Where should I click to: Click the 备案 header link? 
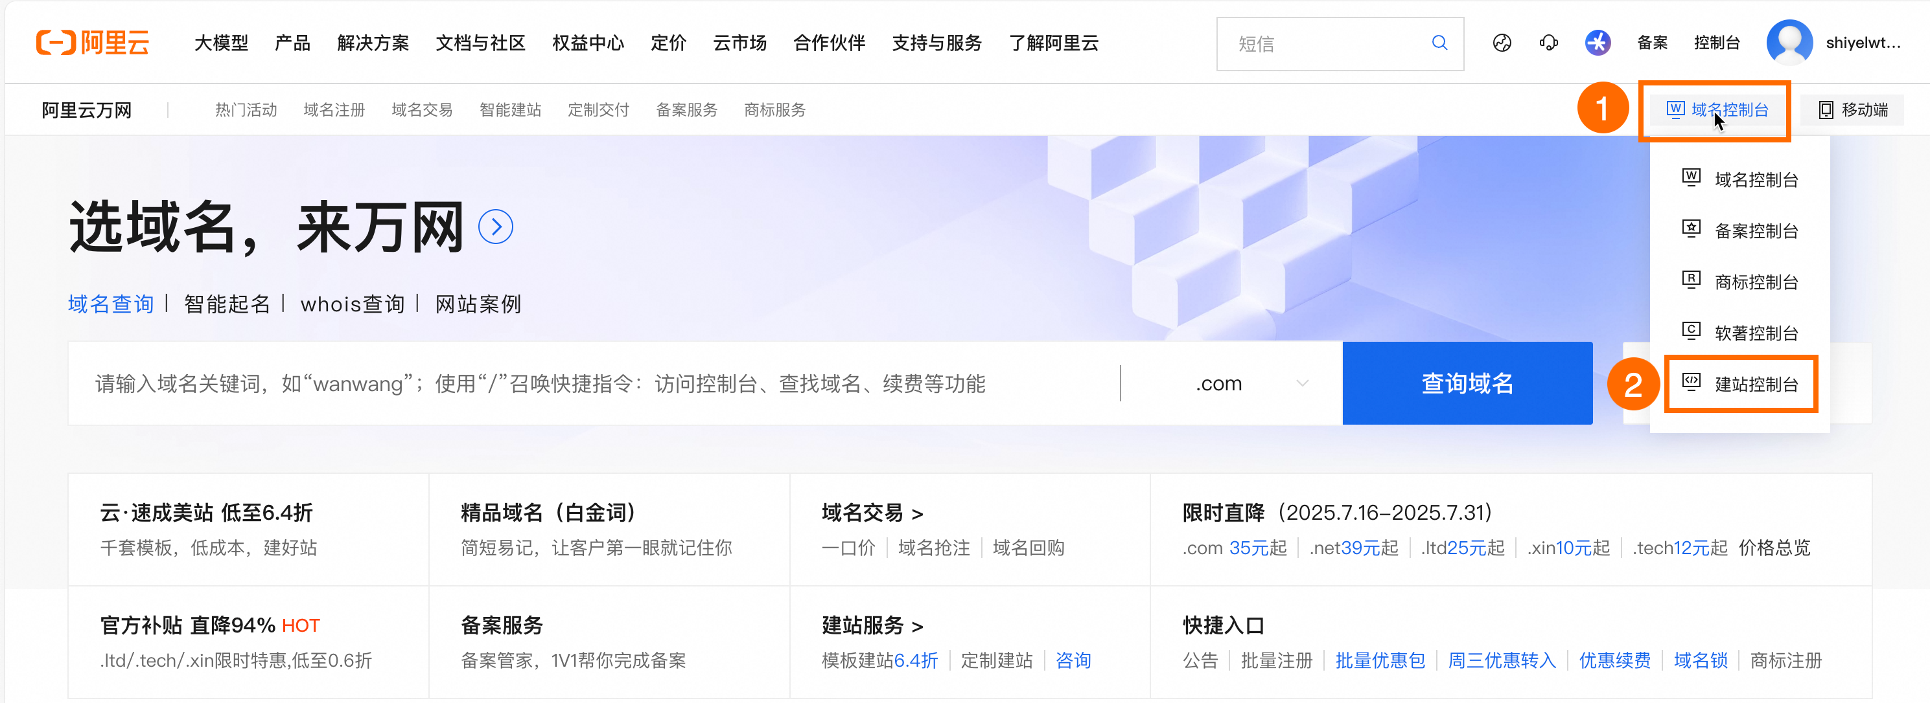[1652, 43]
